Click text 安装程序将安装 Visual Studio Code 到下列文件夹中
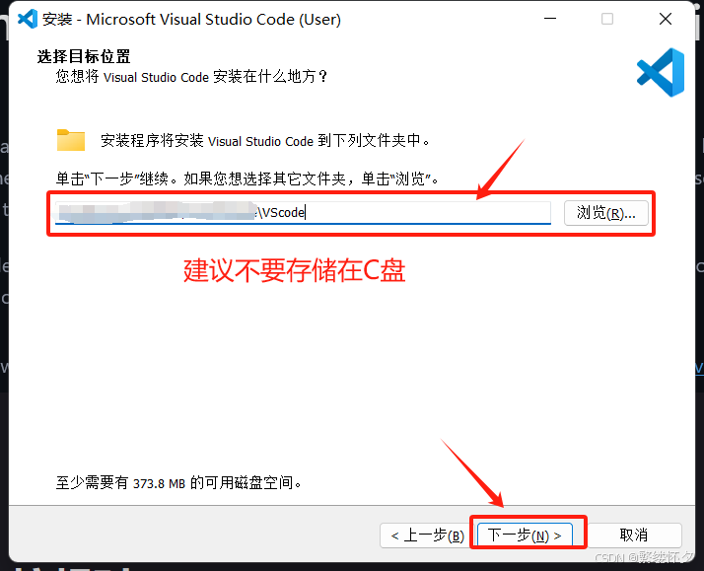The image size is (704, 571). click(265, 140)
